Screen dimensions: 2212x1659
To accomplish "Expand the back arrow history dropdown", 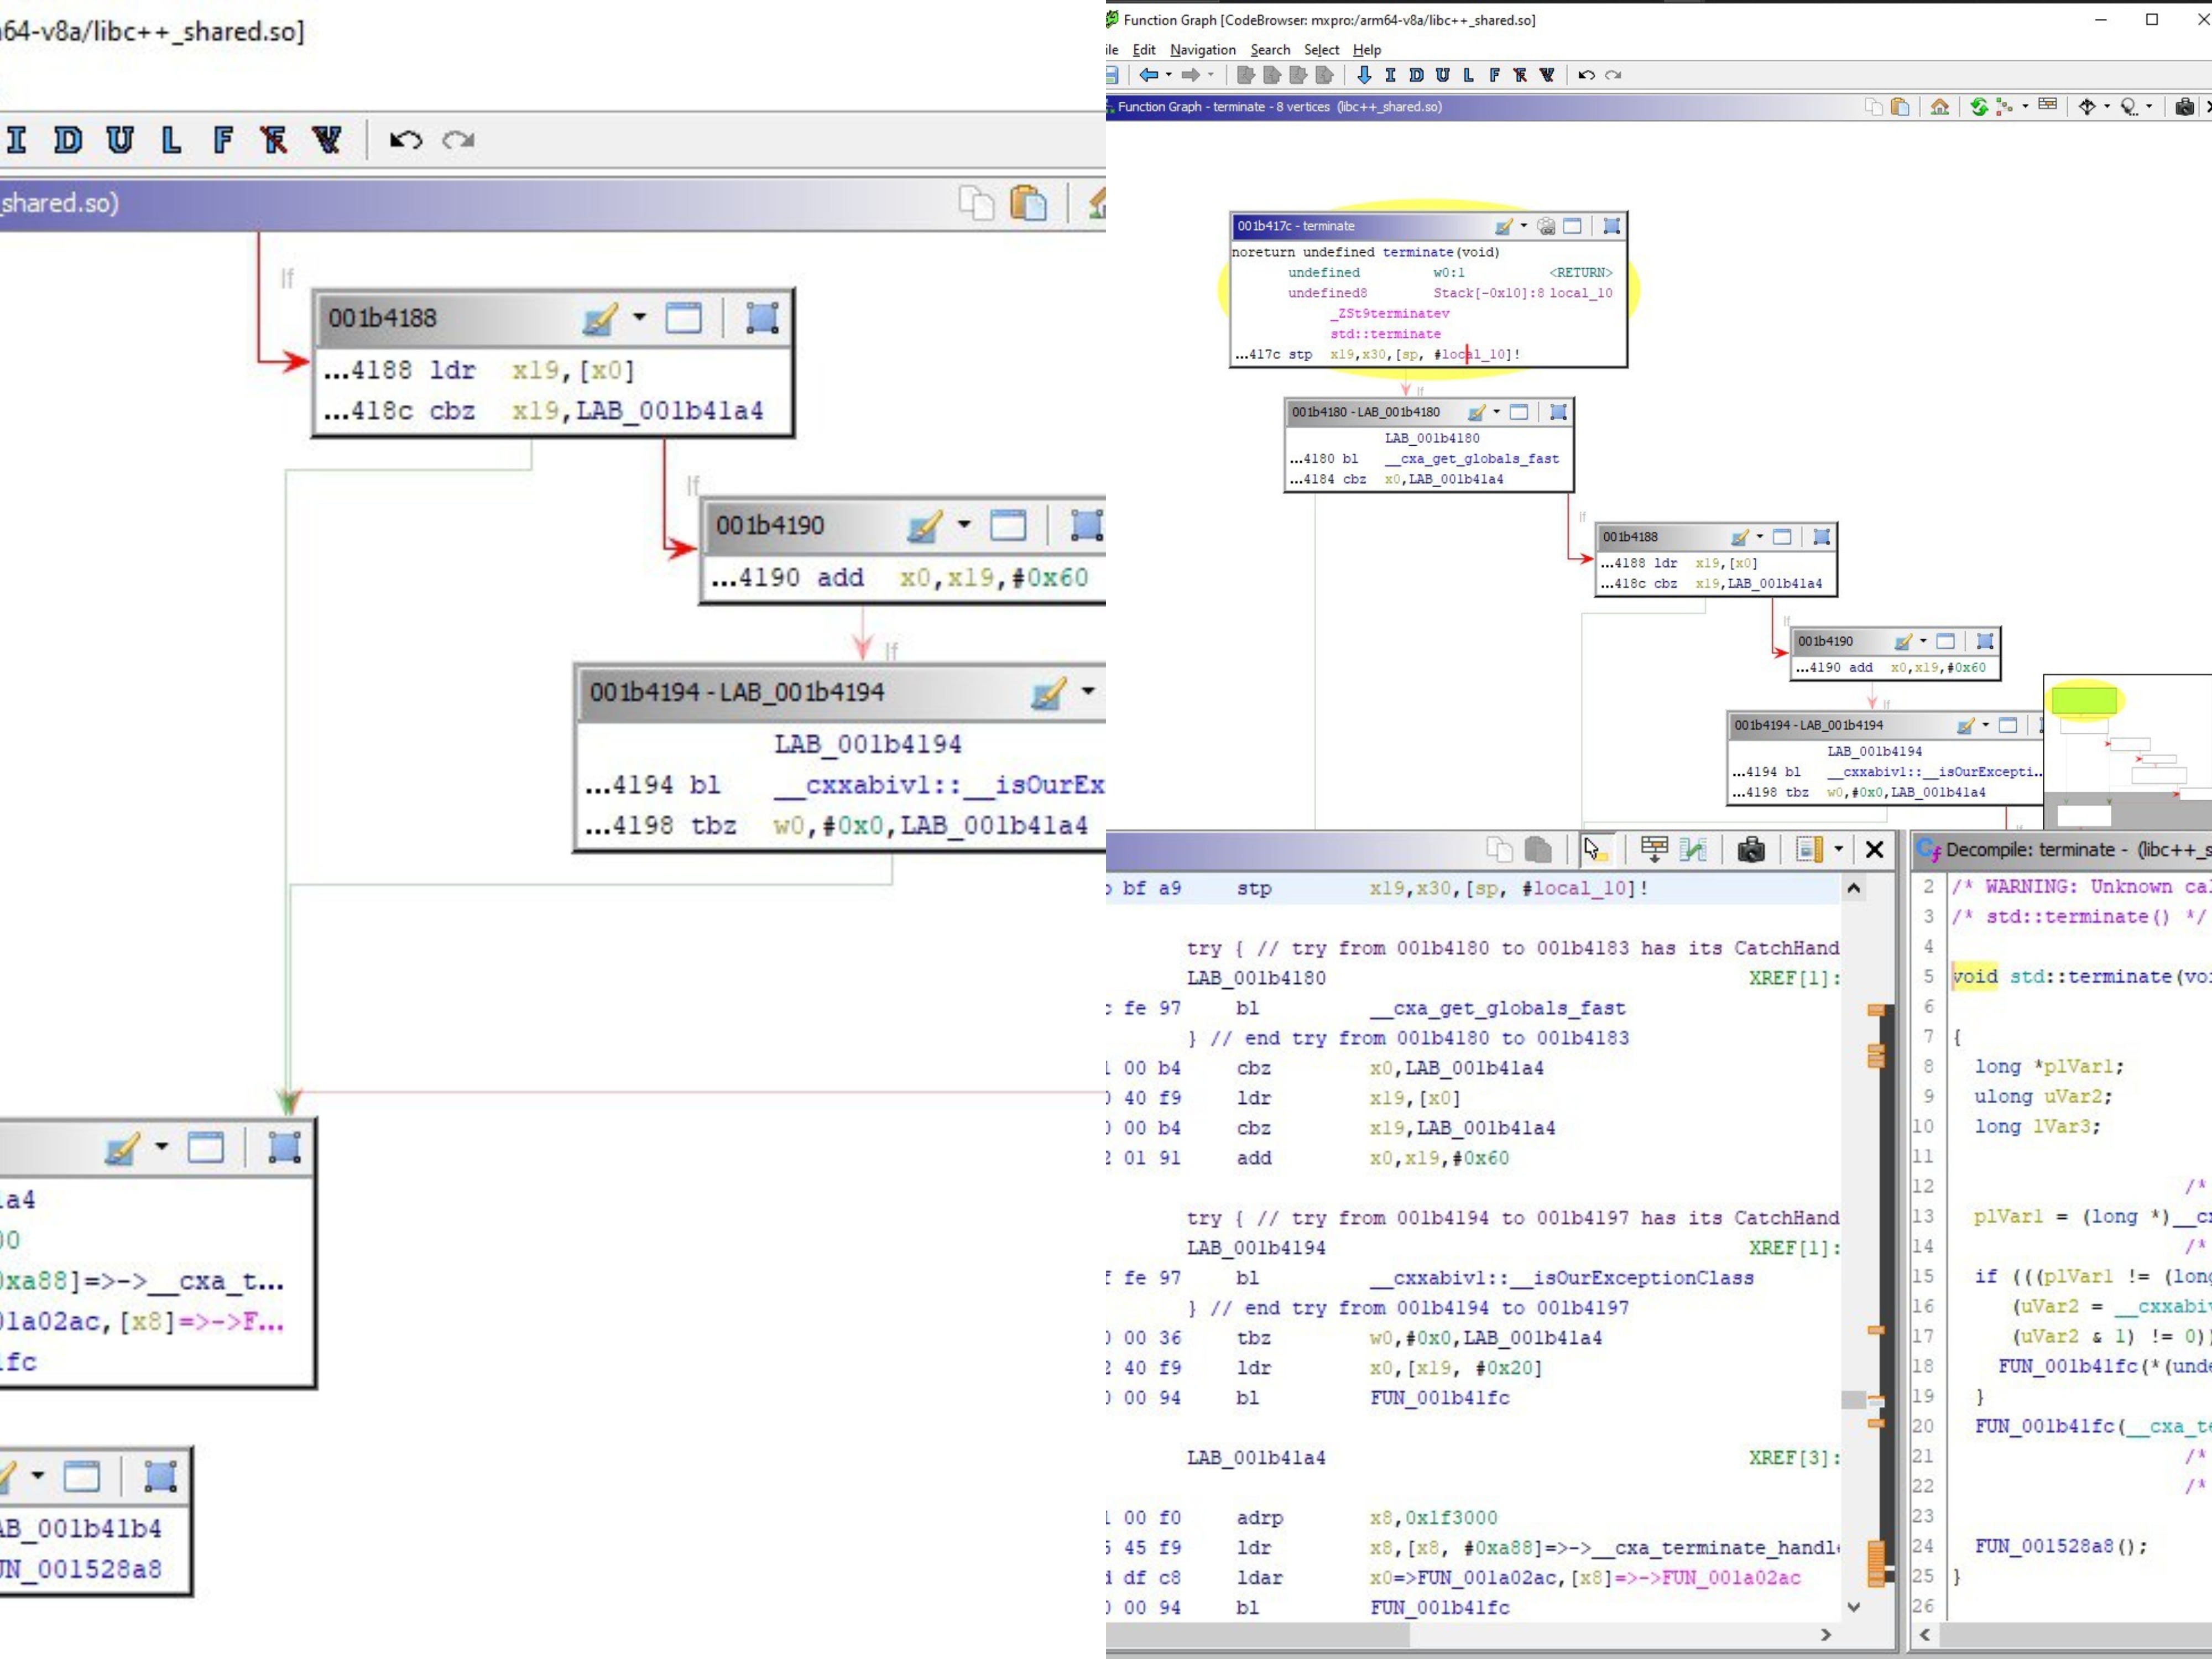I will click(x=1168, y=75).
